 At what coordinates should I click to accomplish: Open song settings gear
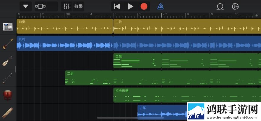(235, 7)
